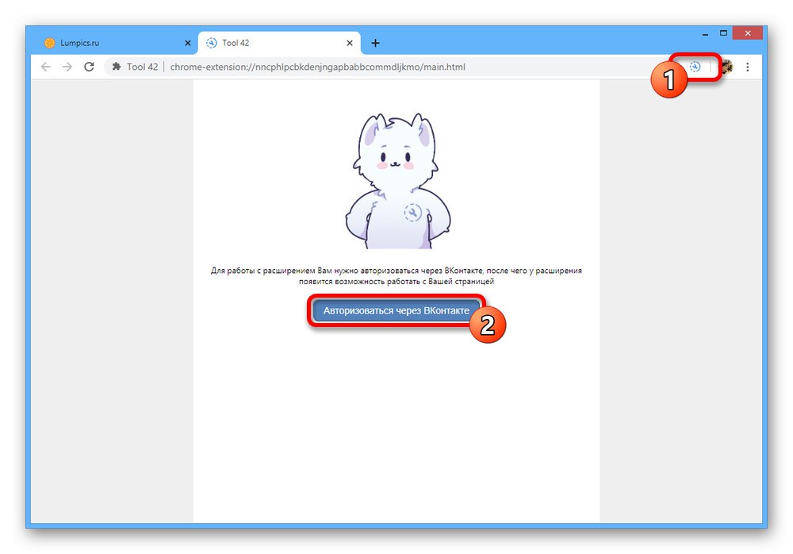Image resolution: width=793 pixels, height=554 pixels.
Task: Open the Chrome three-dot menu
Action: [748, 67]
